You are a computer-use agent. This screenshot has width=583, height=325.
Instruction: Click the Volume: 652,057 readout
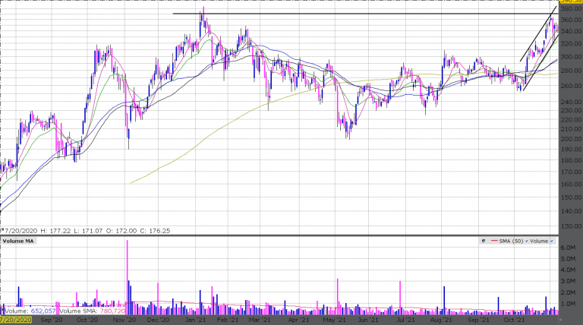[x=29, y=311]
